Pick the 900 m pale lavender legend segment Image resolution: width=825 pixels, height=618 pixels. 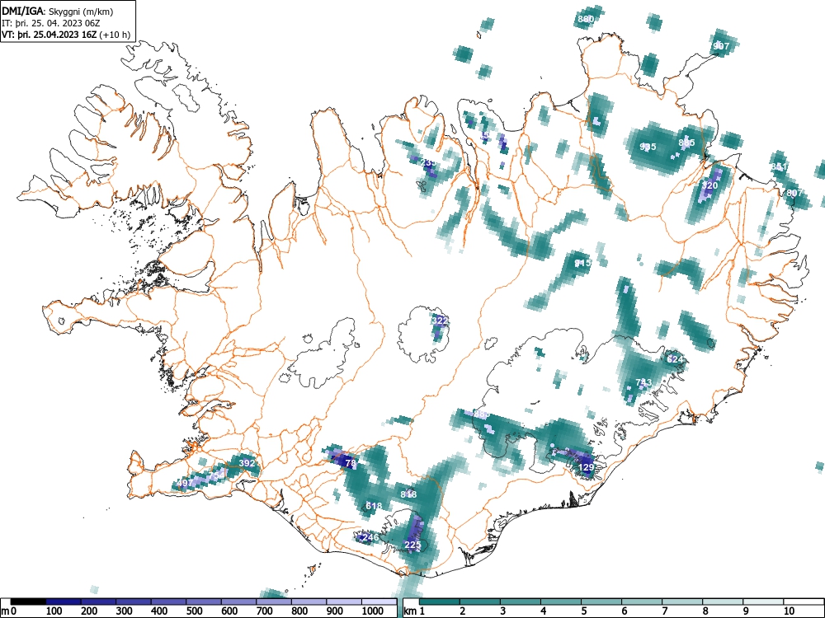[344, 602]
